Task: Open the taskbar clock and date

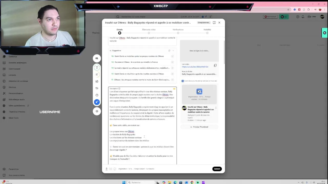Action: click(x=321, y=182)
